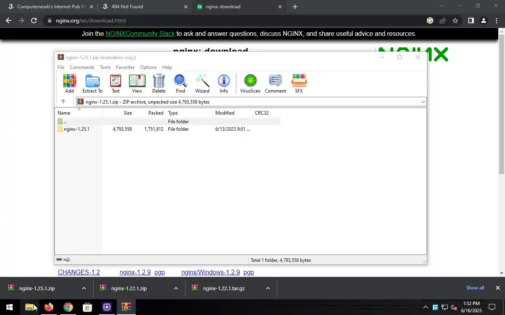The height and width of the screenshot is (315, 505).
Task: Open the Options menu
Action: (x=148, y=67)
